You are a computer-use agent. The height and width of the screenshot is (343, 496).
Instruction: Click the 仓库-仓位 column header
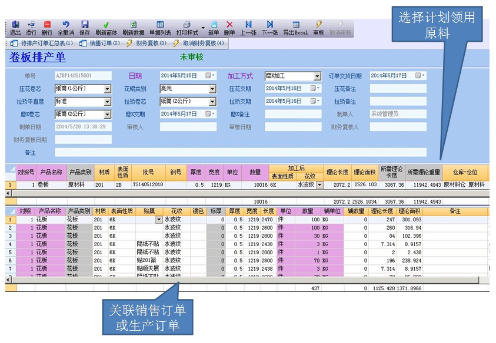465,173
